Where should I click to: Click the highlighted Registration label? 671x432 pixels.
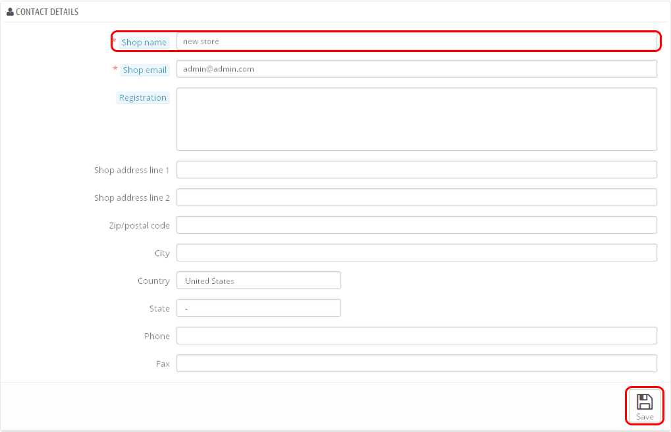coord(142,97)
